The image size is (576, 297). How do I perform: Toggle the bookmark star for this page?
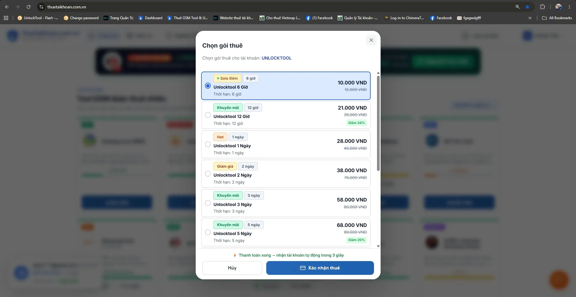(527, 7)
